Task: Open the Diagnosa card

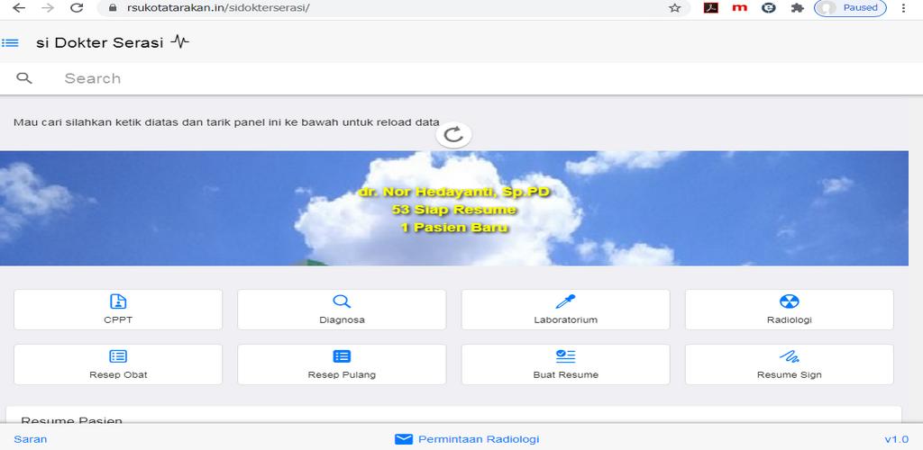Action: pyautogui.click(x=342, y=310)
